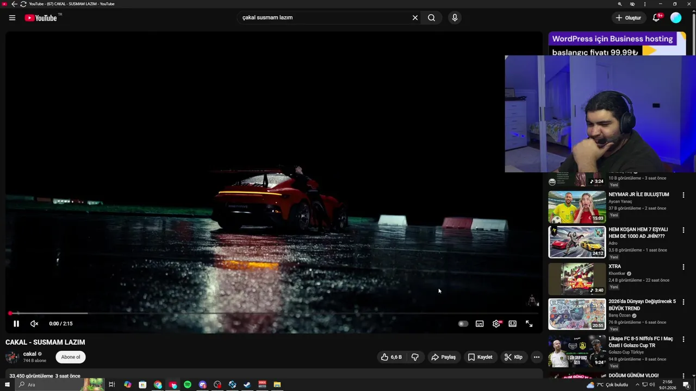Open browser three-dot menu
The width and height of the screenshot is (696, 391).
(x=645, y=4)
